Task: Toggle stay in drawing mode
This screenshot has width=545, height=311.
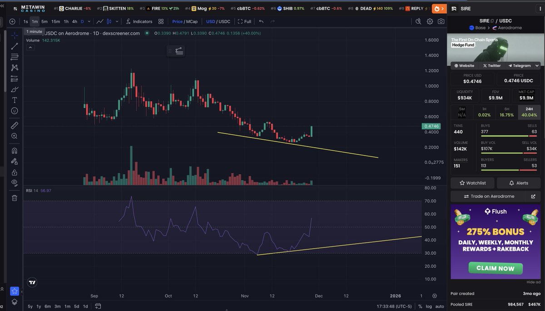Action: click(15, 161)
